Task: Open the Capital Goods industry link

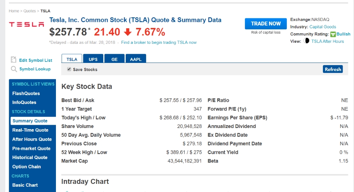Action: 322,27
